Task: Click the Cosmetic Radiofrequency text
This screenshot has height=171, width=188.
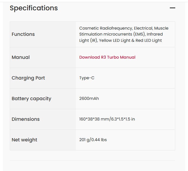Action: (x=105, y=28)
